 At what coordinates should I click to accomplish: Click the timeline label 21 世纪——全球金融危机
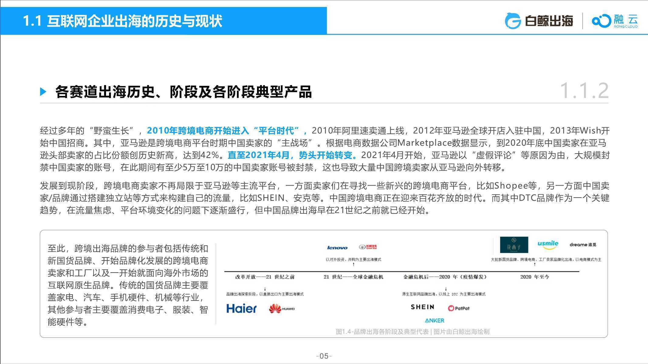[353, 277]
